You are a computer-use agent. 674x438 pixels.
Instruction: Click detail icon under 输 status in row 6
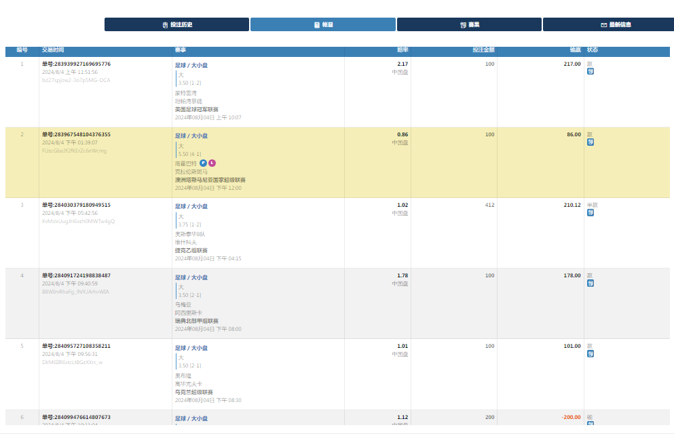tap(591, 424)
